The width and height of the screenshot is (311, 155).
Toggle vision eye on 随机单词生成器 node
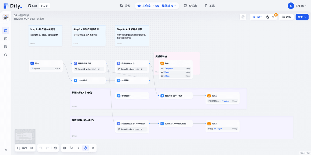(98, 69)
